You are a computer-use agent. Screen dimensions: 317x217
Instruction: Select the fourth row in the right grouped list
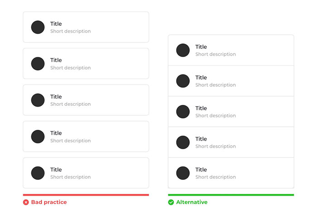coord(231,142)
